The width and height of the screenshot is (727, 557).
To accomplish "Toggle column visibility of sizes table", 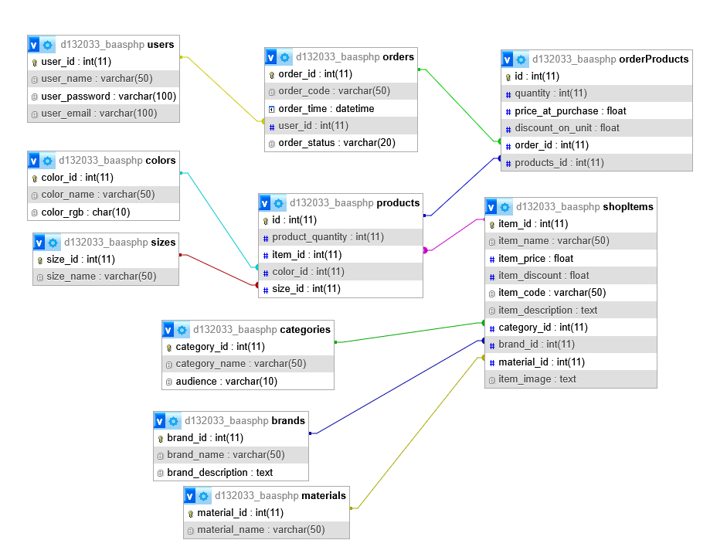I will 39,243.
